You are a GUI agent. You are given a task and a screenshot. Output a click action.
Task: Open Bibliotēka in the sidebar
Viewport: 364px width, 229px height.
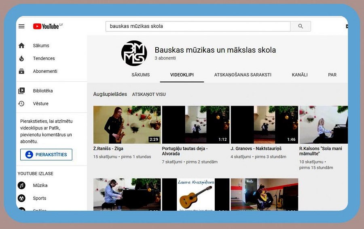tap(43, 91)
